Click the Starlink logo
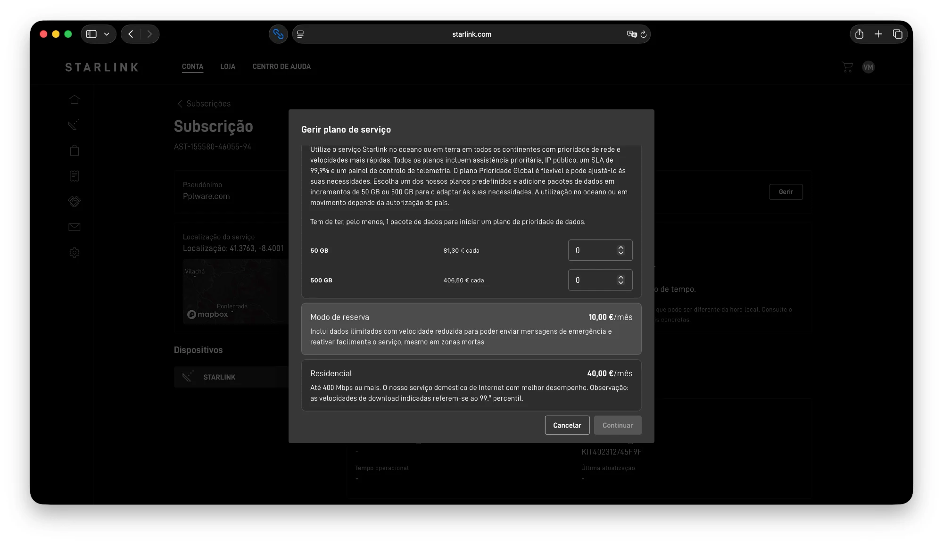Image resolution: width=943 pixels, height=544 pixels. (102, 67)
